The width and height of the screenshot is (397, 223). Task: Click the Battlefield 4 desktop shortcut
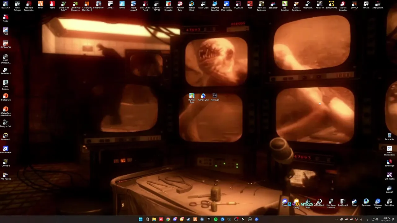[99, 5]
